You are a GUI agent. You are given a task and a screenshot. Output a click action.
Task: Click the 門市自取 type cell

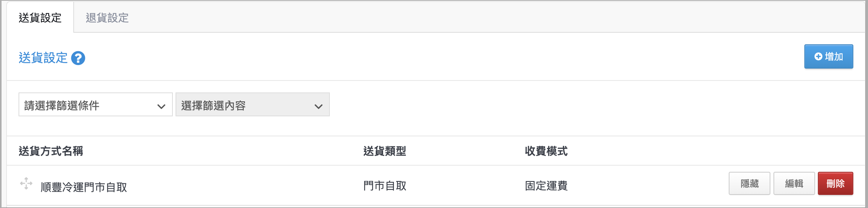coord(385,186)
